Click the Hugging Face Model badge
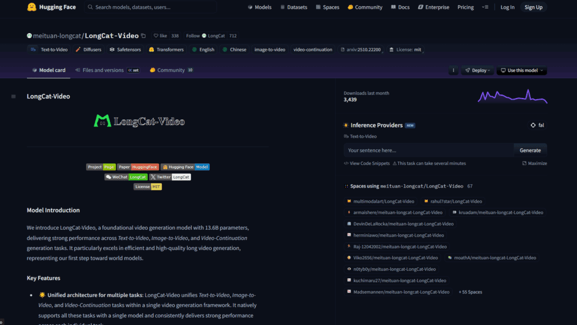 (185, 167)
